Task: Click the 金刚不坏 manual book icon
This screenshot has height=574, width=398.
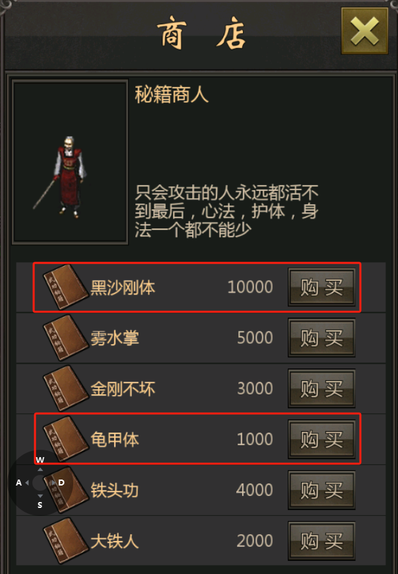Action: click(66, 389)
